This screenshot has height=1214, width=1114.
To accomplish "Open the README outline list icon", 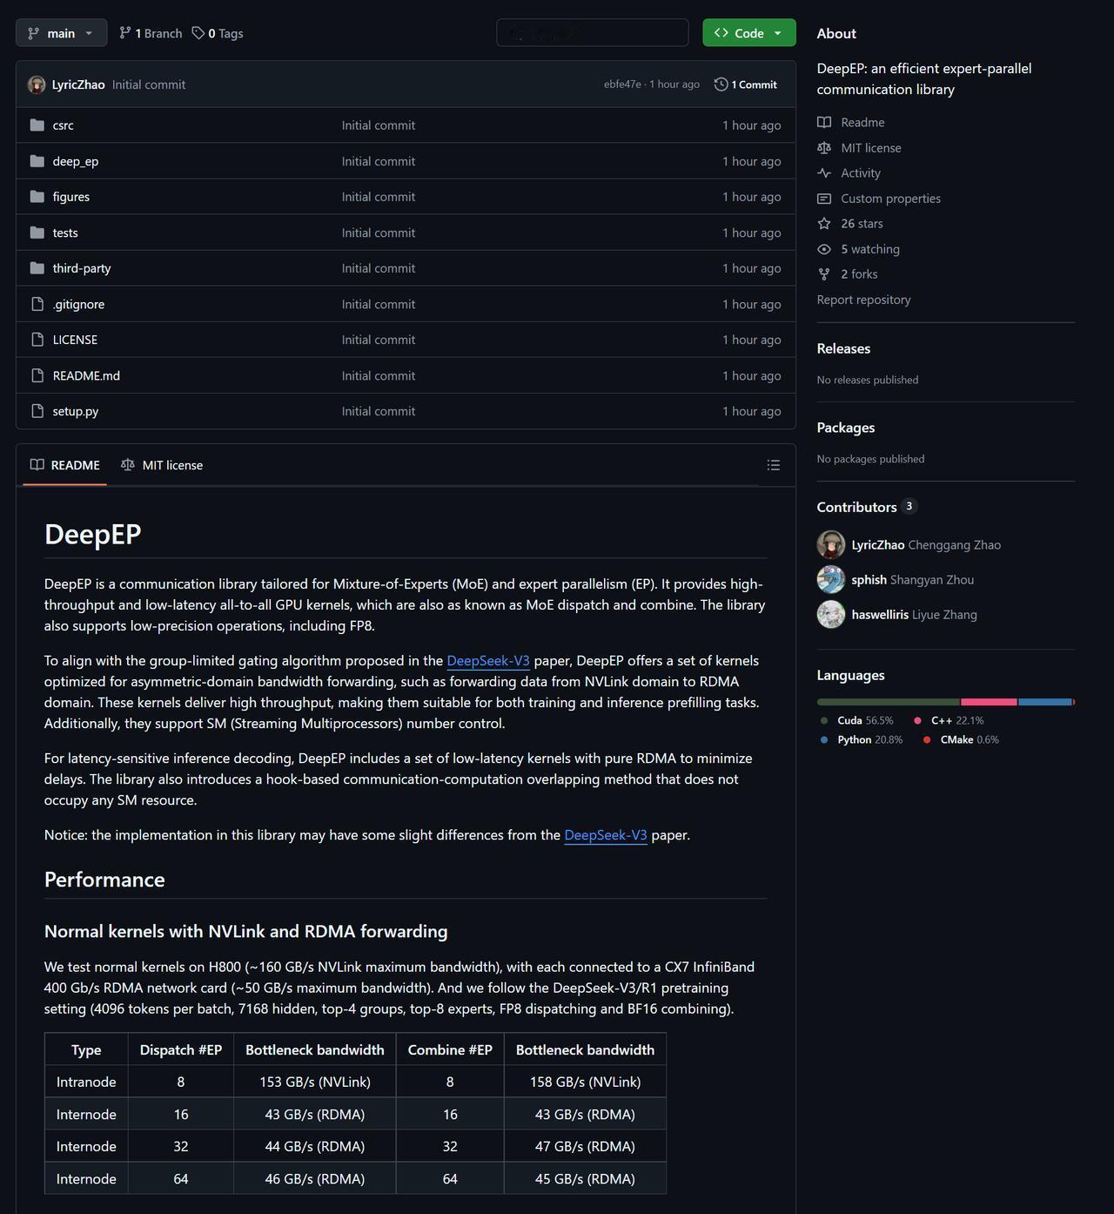I will click(x=773, y=465).
